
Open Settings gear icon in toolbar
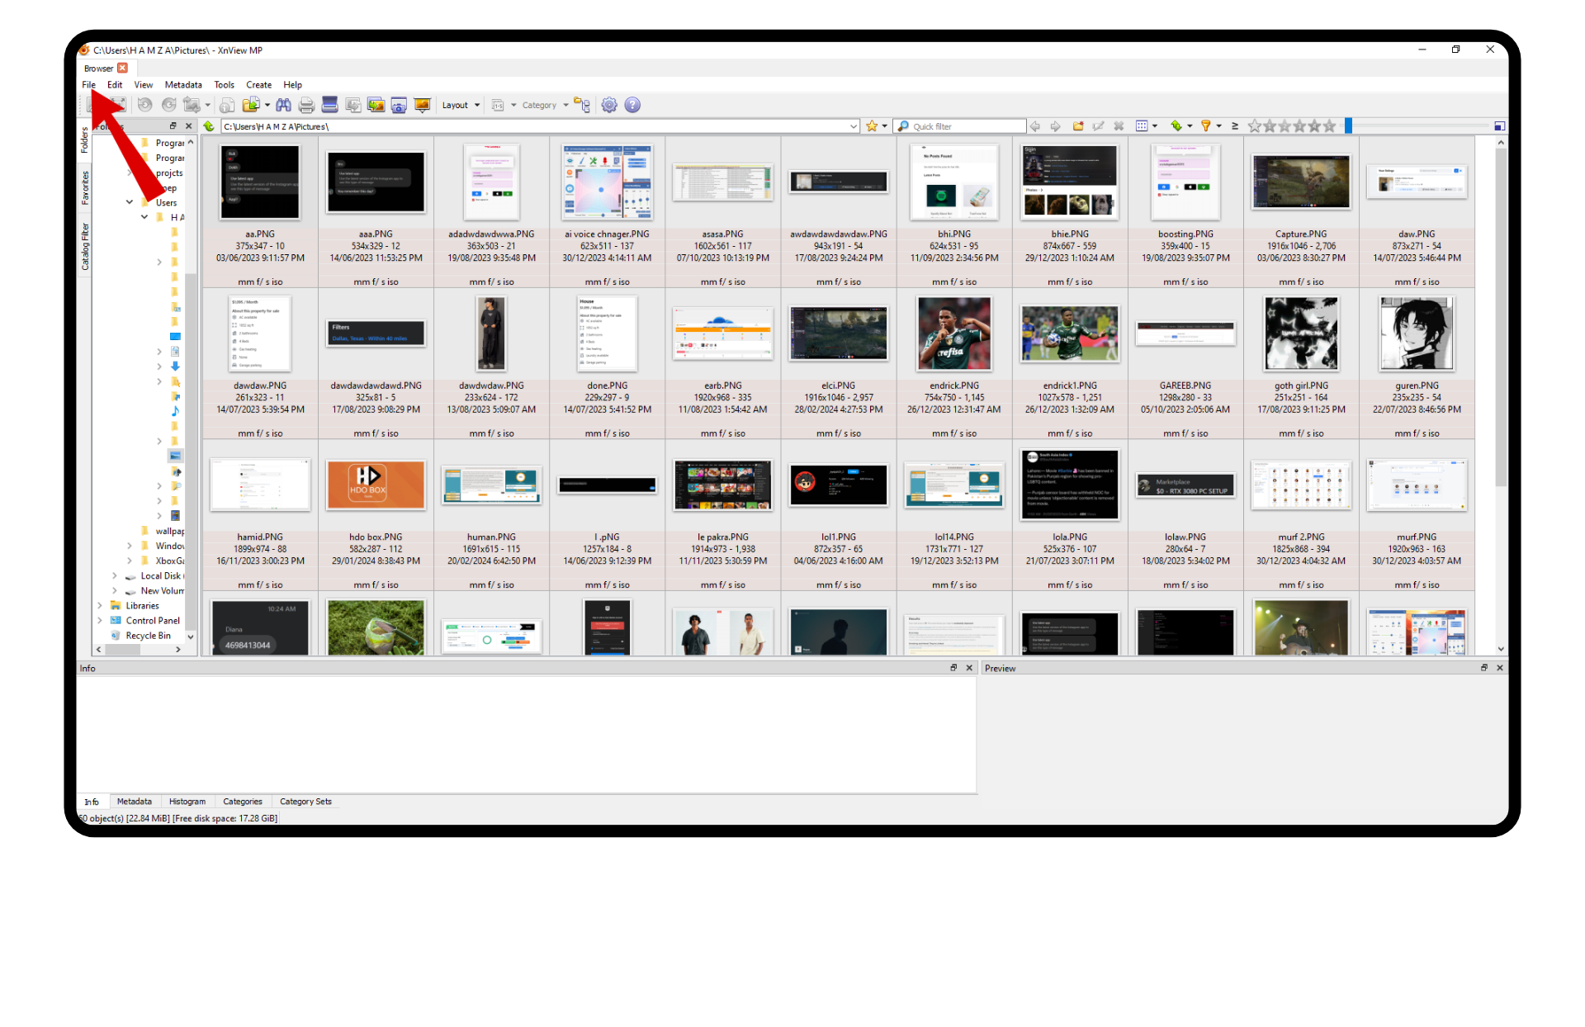[x=609, y=105]
